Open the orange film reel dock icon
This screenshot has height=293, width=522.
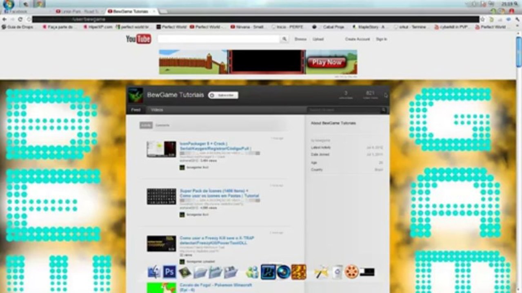point(351,272)
